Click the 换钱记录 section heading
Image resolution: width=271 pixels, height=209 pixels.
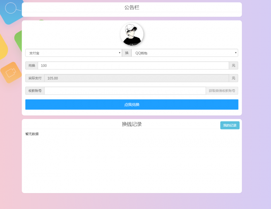(x=132, y=124)
